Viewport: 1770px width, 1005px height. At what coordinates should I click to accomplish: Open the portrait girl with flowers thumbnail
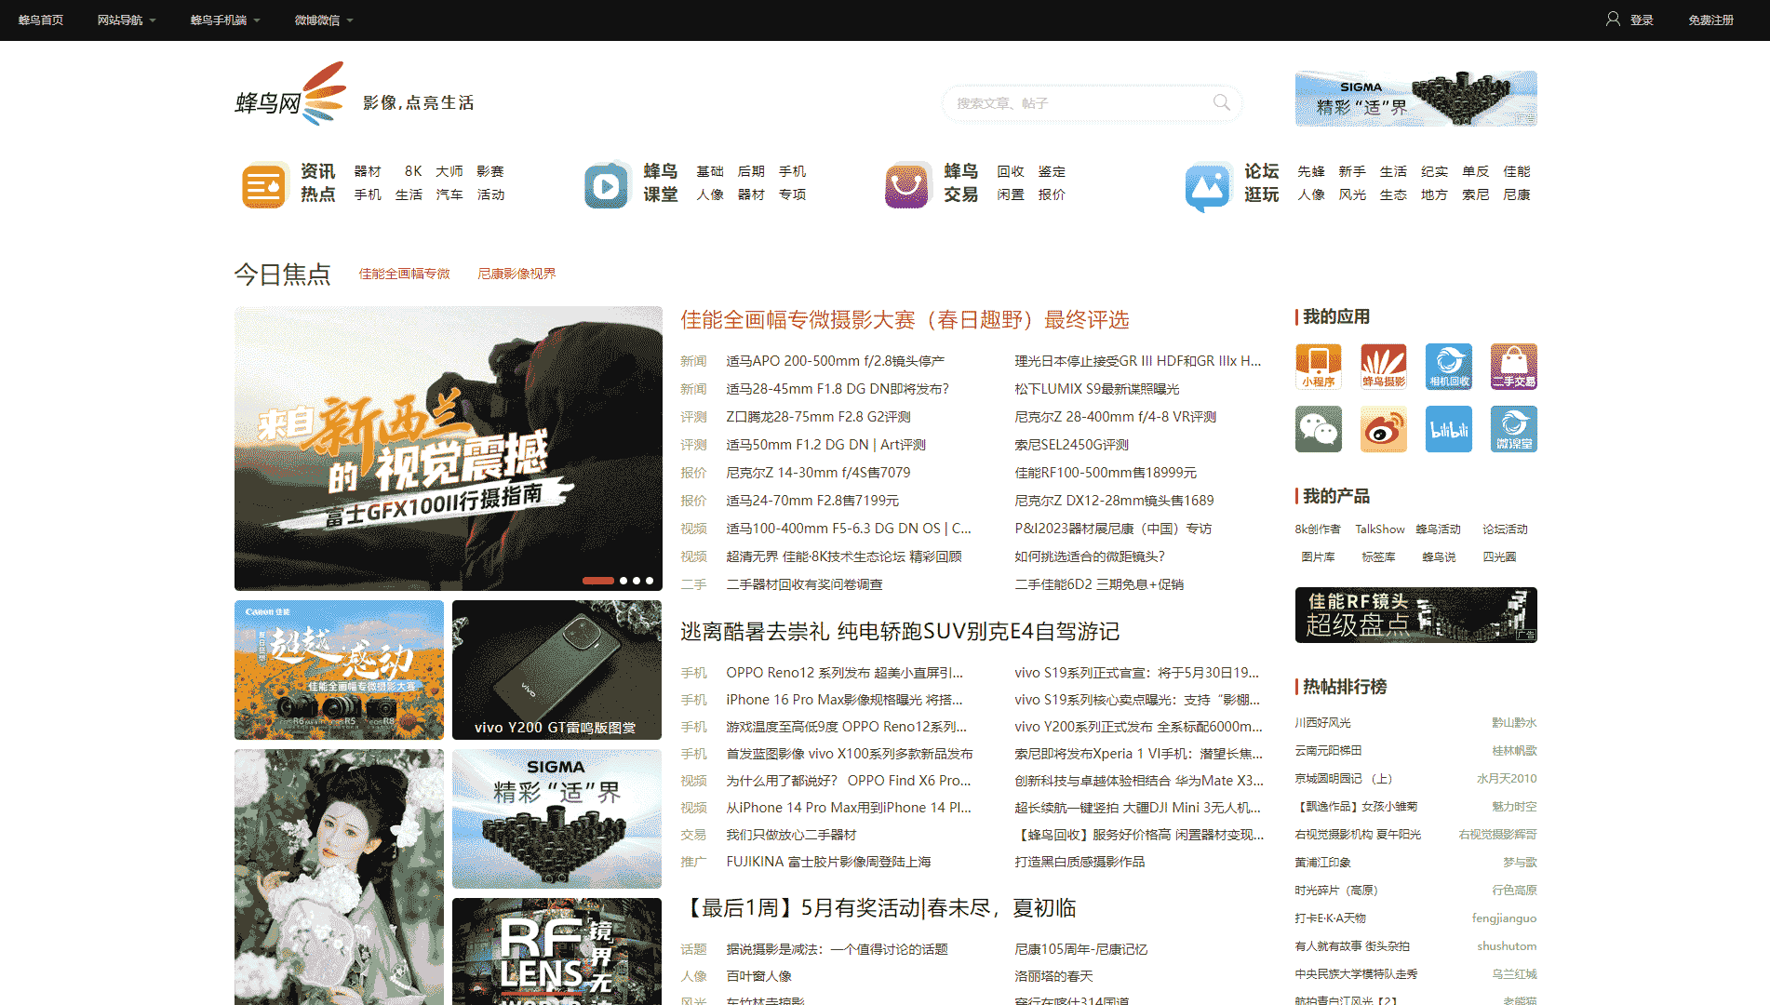[339, 877]
